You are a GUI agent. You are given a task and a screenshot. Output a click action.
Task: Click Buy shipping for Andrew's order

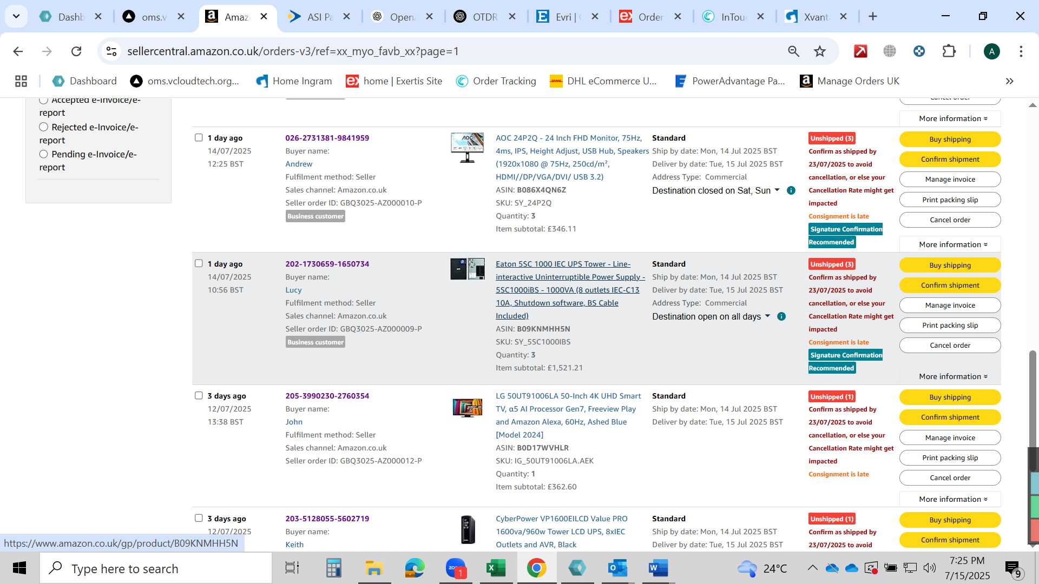[950, 139]
